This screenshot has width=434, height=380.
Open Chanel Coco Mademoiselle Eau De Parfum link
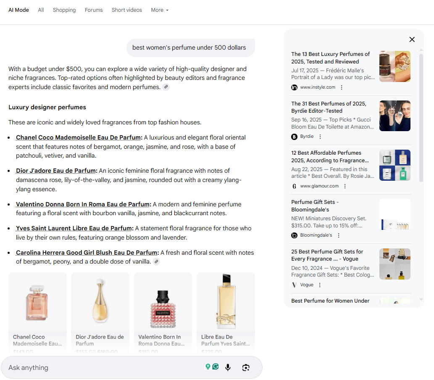pyautogui.click(x=78, y=137)
